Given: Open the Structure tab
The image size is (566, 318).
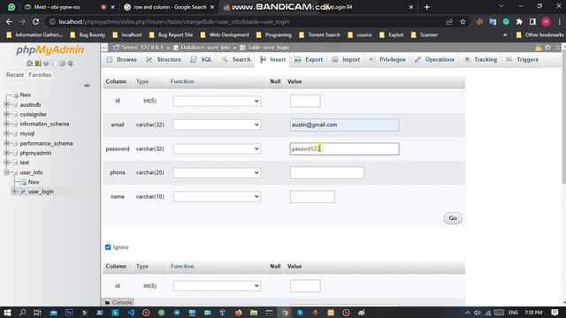Looking at the screenshot, I should pyautogui.click(x=164, y=59).
